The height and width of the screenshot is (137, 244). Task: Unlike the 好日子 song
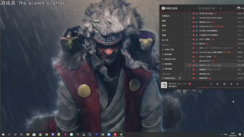[x=193, y=40]
